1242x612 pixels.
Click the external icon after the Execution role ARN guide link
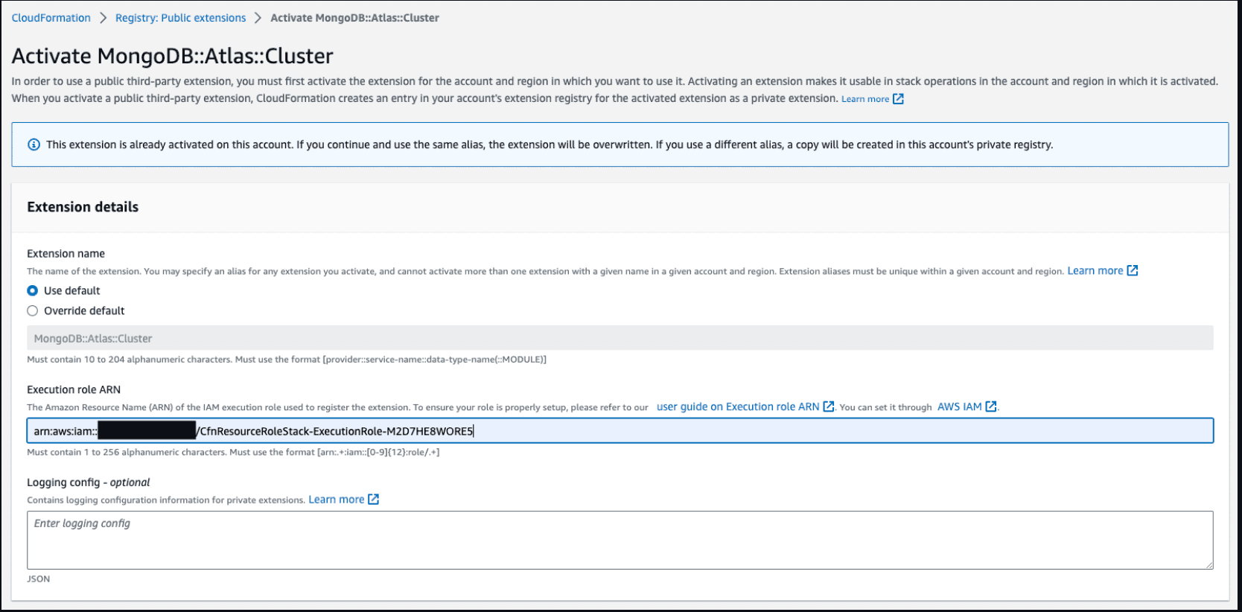829,407
